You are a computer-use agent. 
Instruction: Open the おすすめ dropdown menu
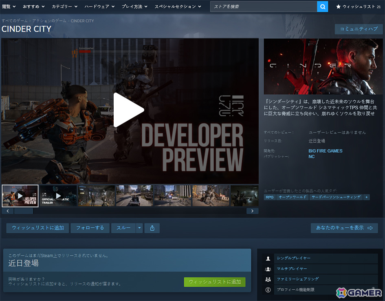pyautogui.click(x=34, y=7)
